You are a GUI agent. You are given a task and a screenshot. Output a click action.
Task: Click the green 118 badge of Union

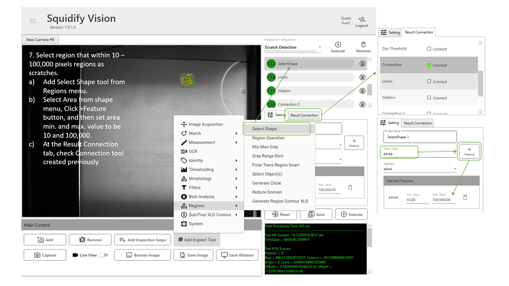click(x=271, y=77)
